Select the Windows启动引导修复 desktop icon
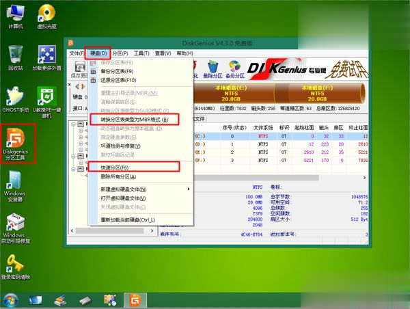Screen dimensions: 410x309 click(x=16, y=228)
